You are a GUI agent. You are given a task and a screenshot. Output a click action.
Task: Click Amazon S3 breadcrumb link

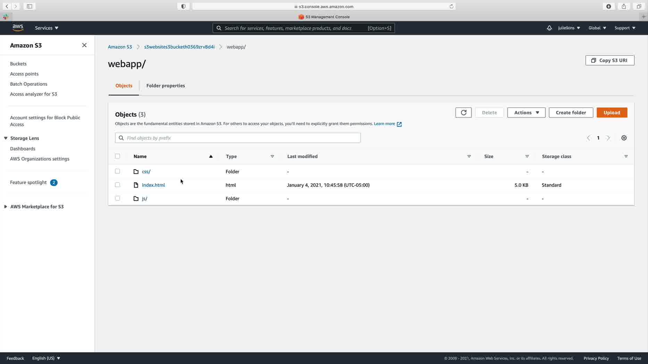[120, 47]
